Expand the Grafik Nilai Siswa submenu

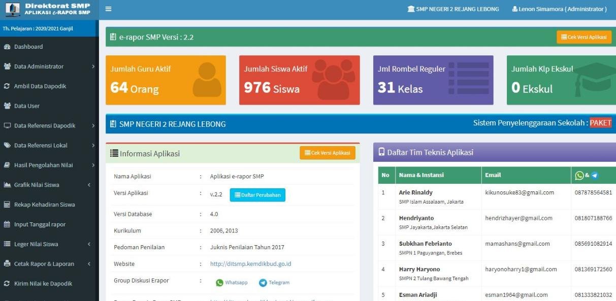coord(89,185)
